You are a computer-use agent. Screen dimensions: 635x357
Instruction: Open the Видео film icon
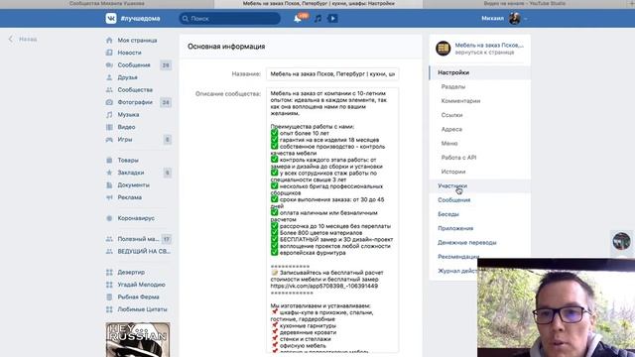tap(109, 127)
